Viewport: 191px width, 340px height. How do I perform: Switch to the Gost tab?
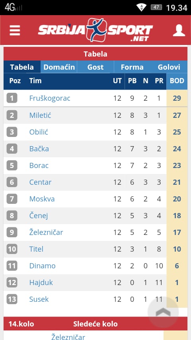(95, 67)
